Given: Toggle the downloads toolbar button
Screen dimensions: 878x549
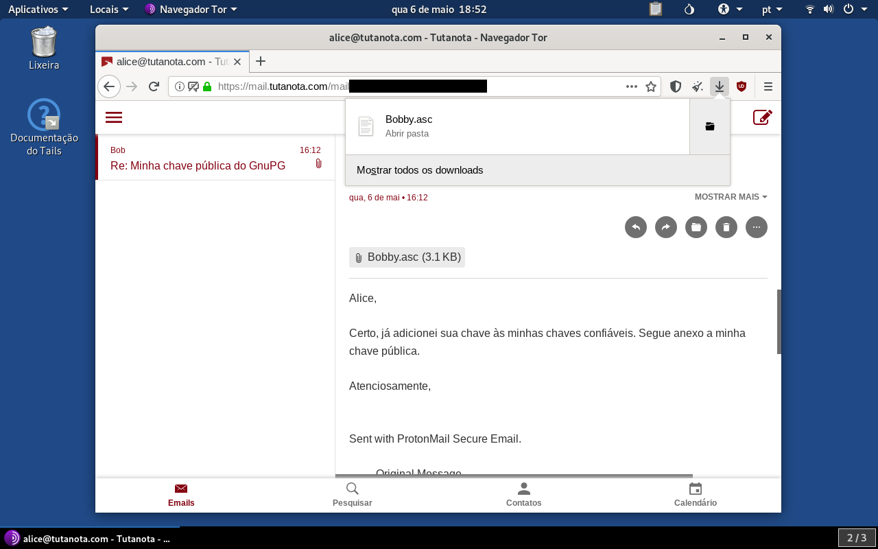Looking at the screenshot, I should tap(719, 86).
